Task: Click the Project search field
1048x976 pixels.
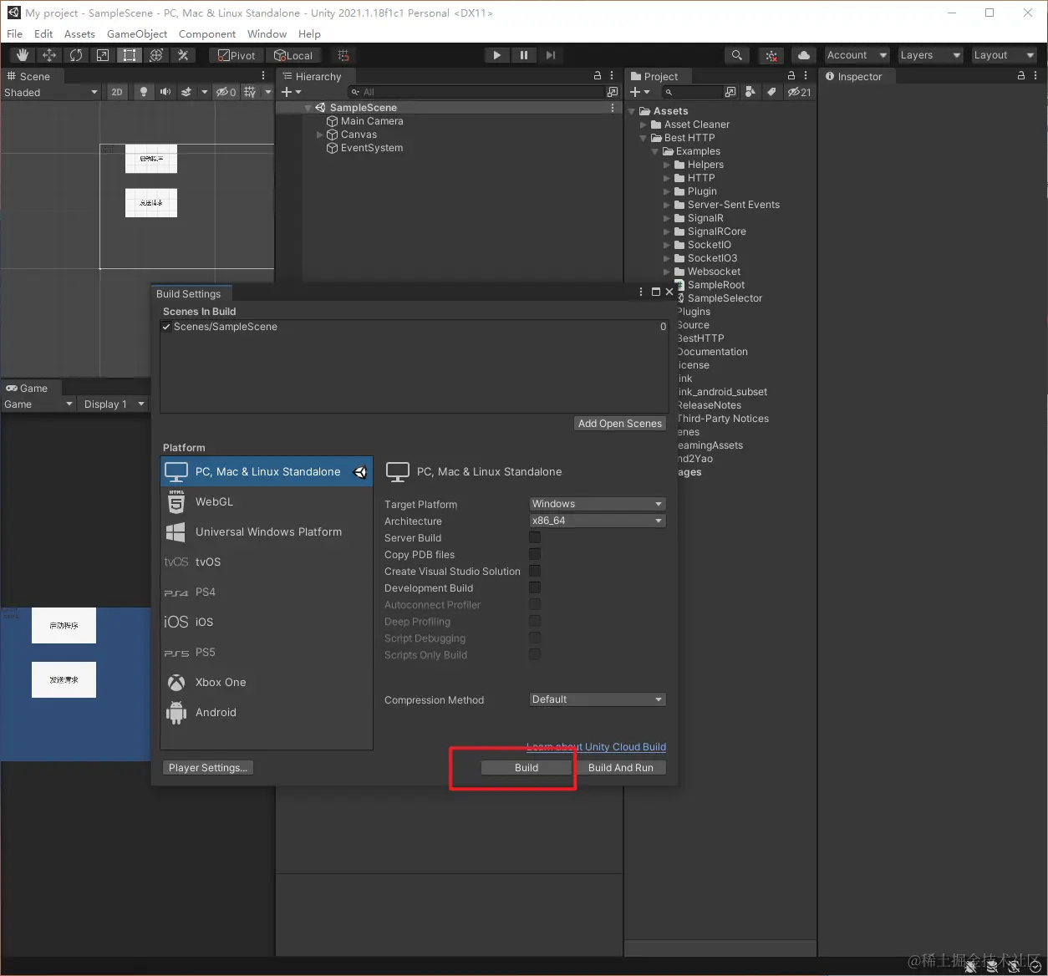Action: point(693,92)
